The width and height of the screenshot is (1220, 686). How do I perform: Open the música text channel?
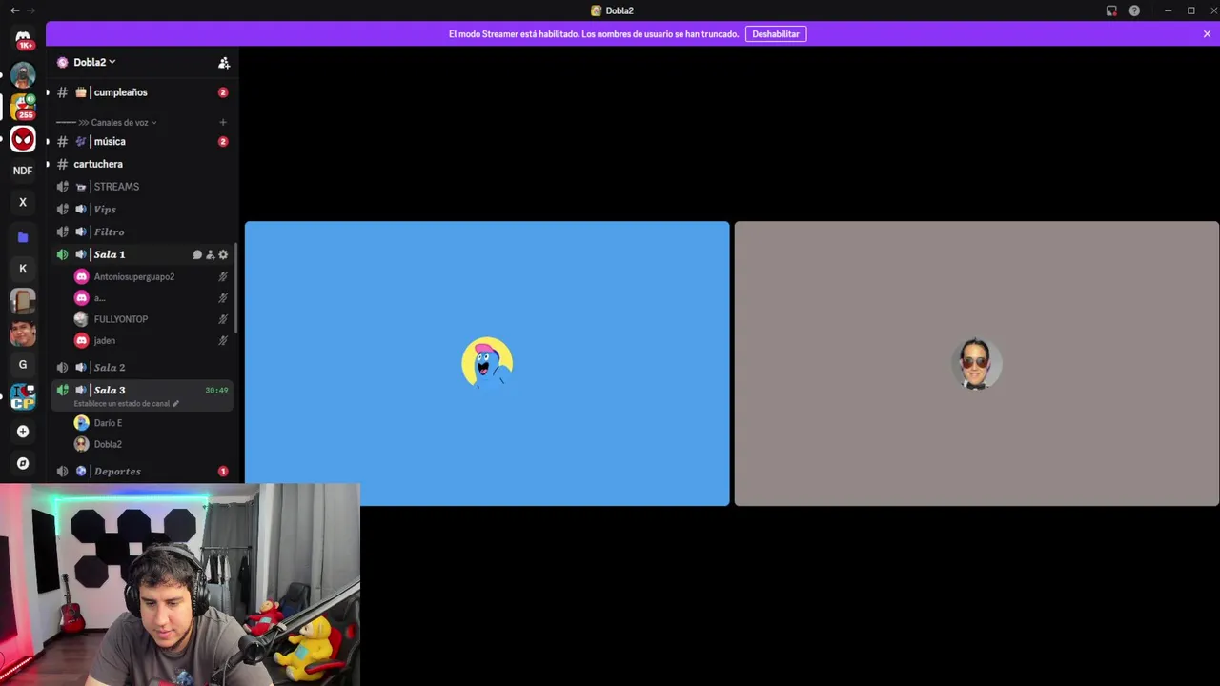pyautogui.click(x=142, y=141)
